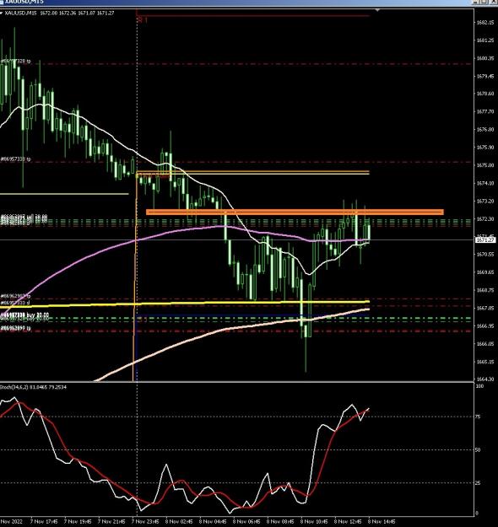Click the current price tag 1671.27
This screenshot has width=498, height=527.
point(485,239)
